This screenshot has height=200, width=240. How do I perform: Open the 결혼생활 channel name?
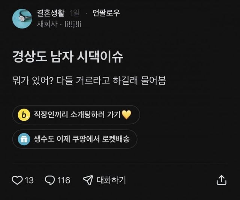[51, 13]
